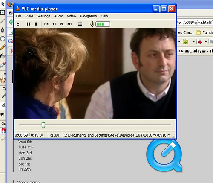Screen dimensions: 213x183
Task: Click the Sat 1st date link
Action: [24, 164]
